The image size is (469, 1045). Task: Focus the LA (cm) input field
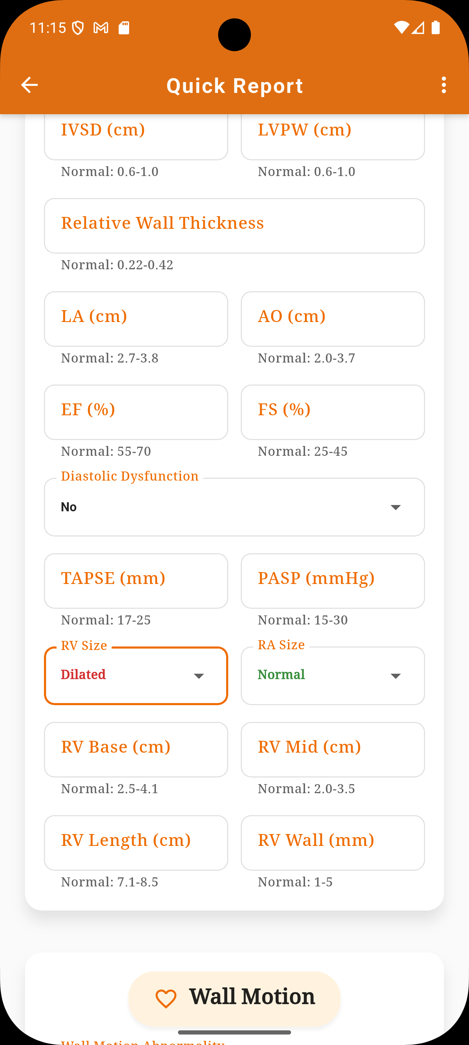[x=136, y=319]
